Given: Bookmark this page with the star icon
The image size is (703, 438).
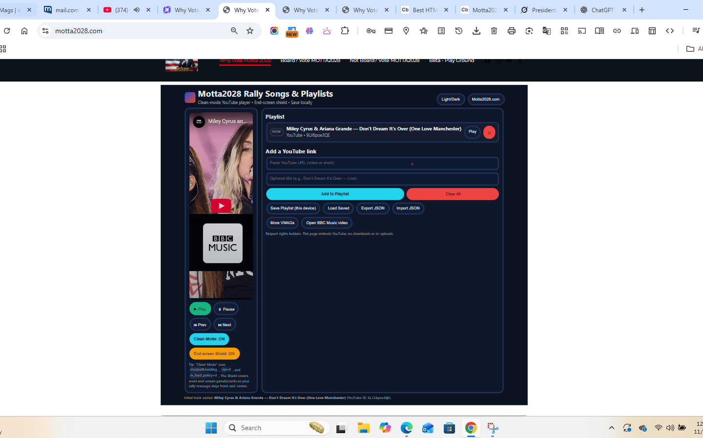Looking at the screenshot, I should pyautogui.click(x=250, y=31).
